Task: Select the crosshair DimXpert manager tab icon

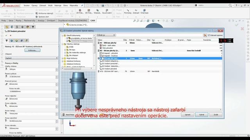Action: [22, 27]
